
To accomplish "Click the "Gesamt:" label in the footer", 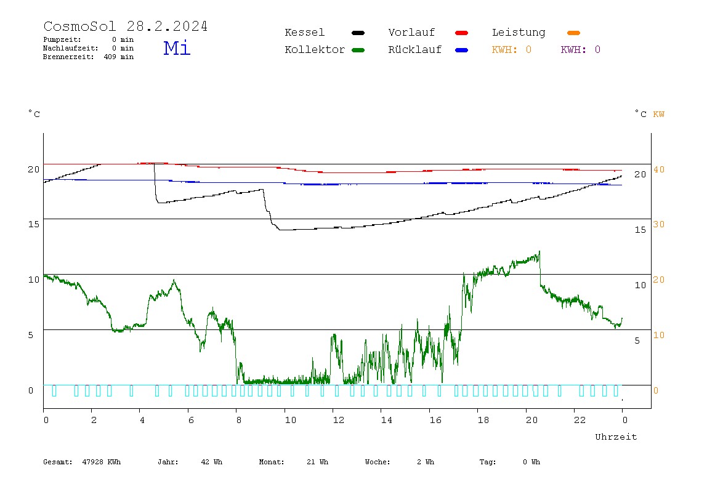I will (58, 462).
